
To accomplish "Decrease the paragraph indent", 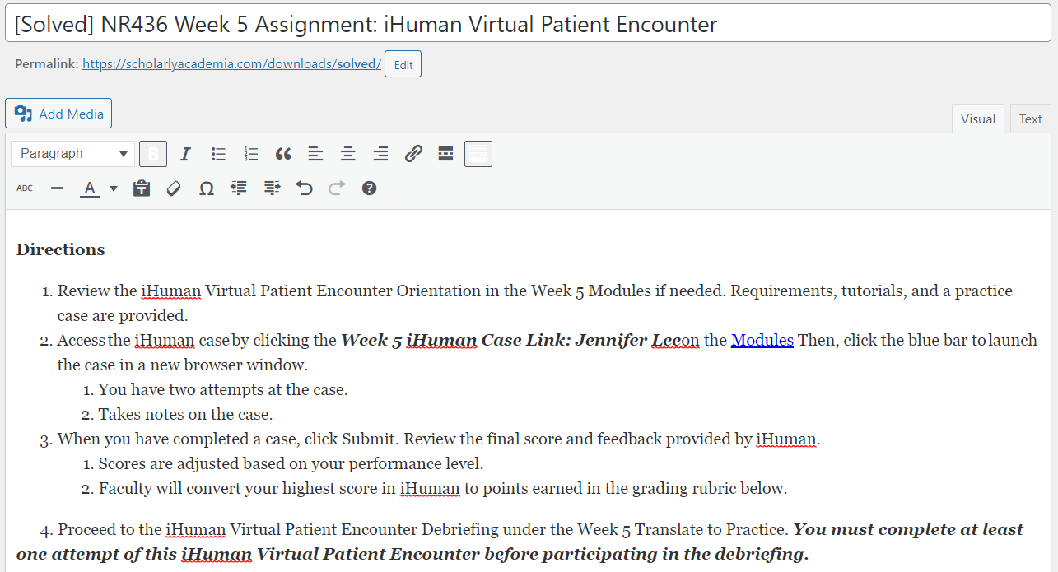I will 239,188.
